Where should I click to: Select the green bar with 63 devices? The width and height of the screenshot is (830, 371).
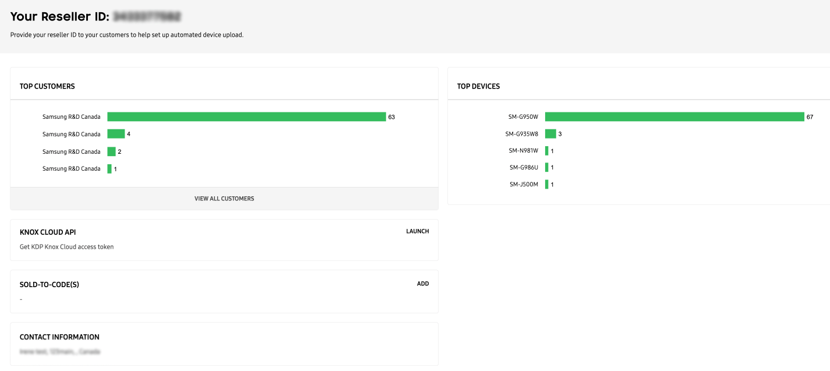click(x=246, y=116)
